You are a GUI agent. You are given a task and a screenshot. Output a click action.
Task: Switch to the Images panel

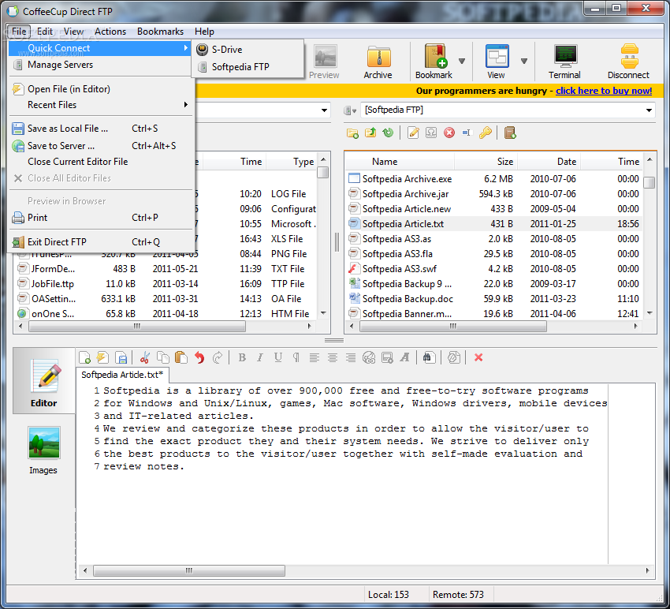[x=43, y=450]
